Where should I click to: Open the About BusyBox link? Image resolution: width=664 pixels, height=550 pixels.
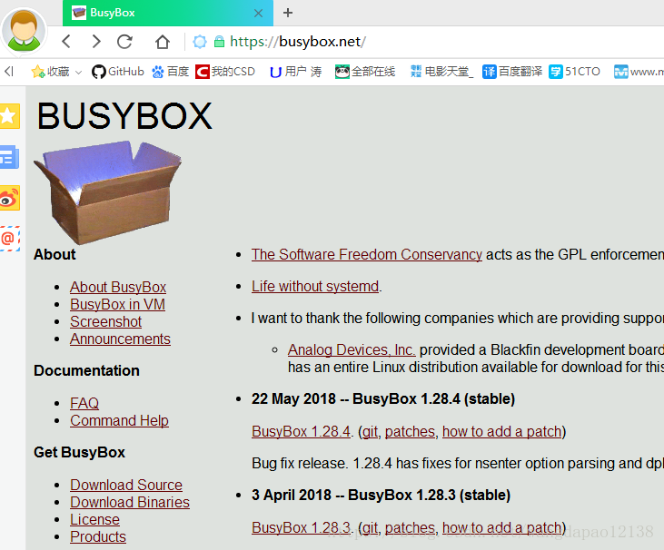coord(118,287)
